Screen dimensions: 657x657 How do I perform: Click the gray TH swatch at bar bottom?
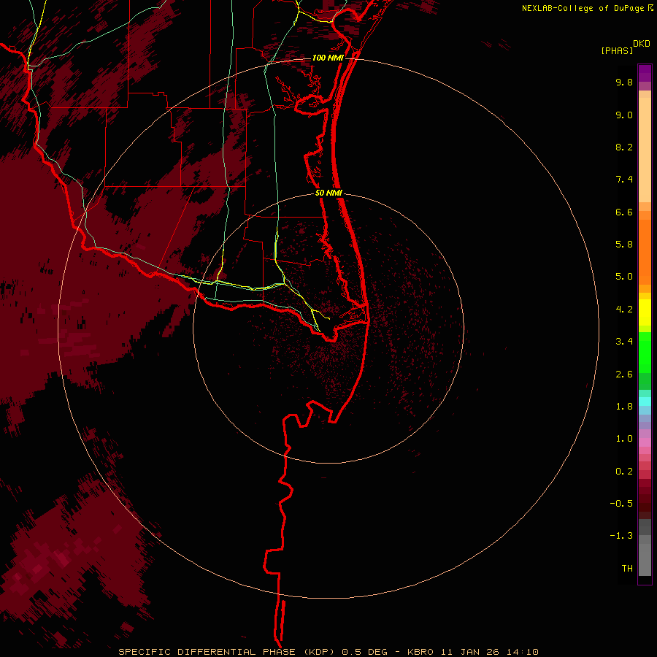pyautogui.click(x=645, y=559)
